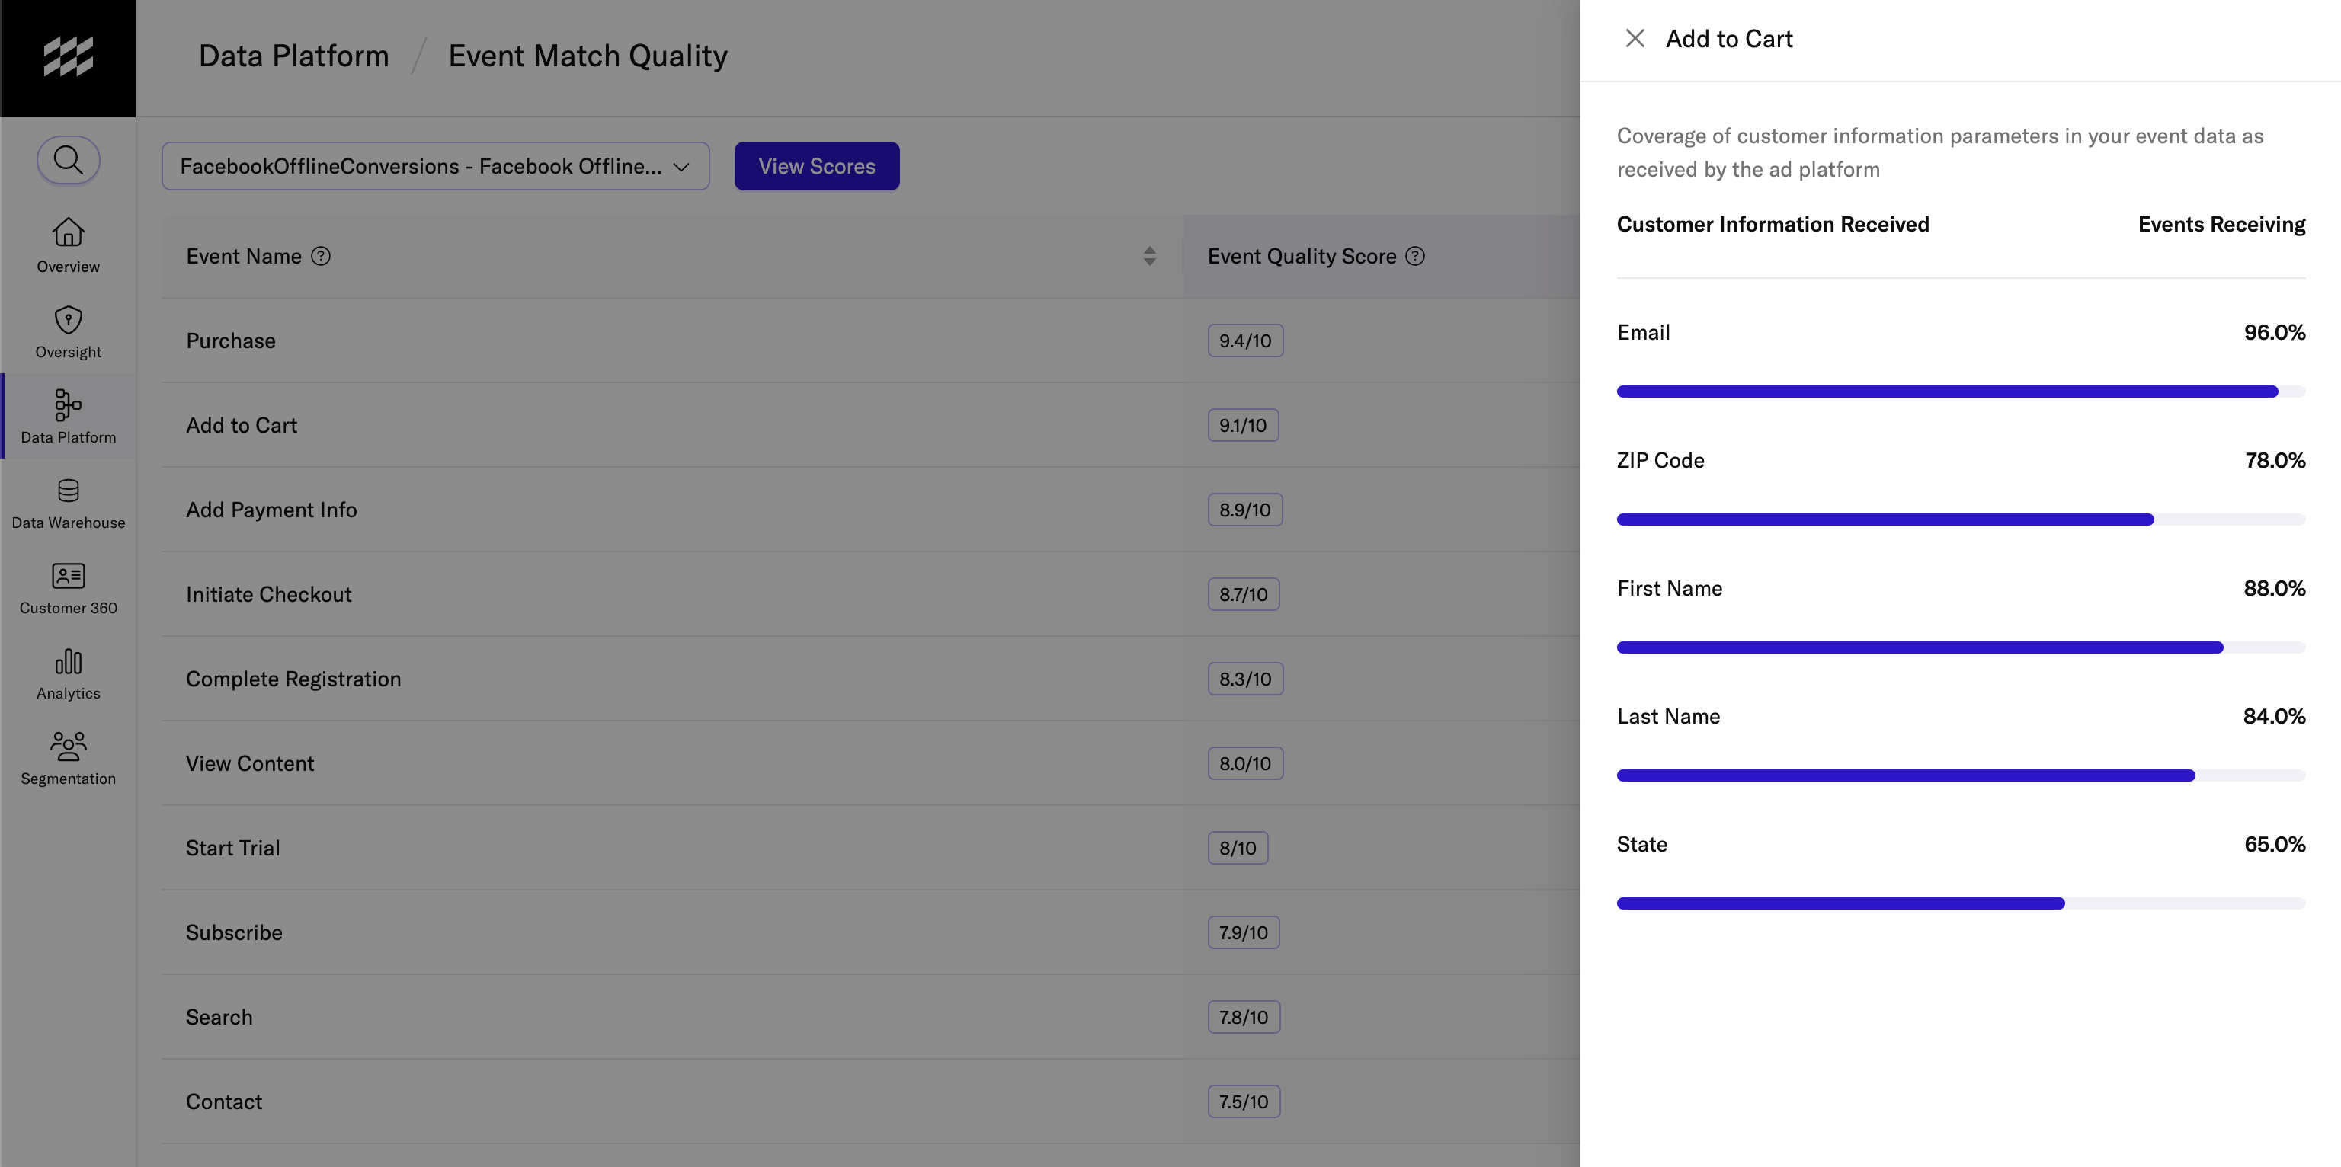
Task: Open the Initiate Checkout event row
Action: (x=269, y=594)
